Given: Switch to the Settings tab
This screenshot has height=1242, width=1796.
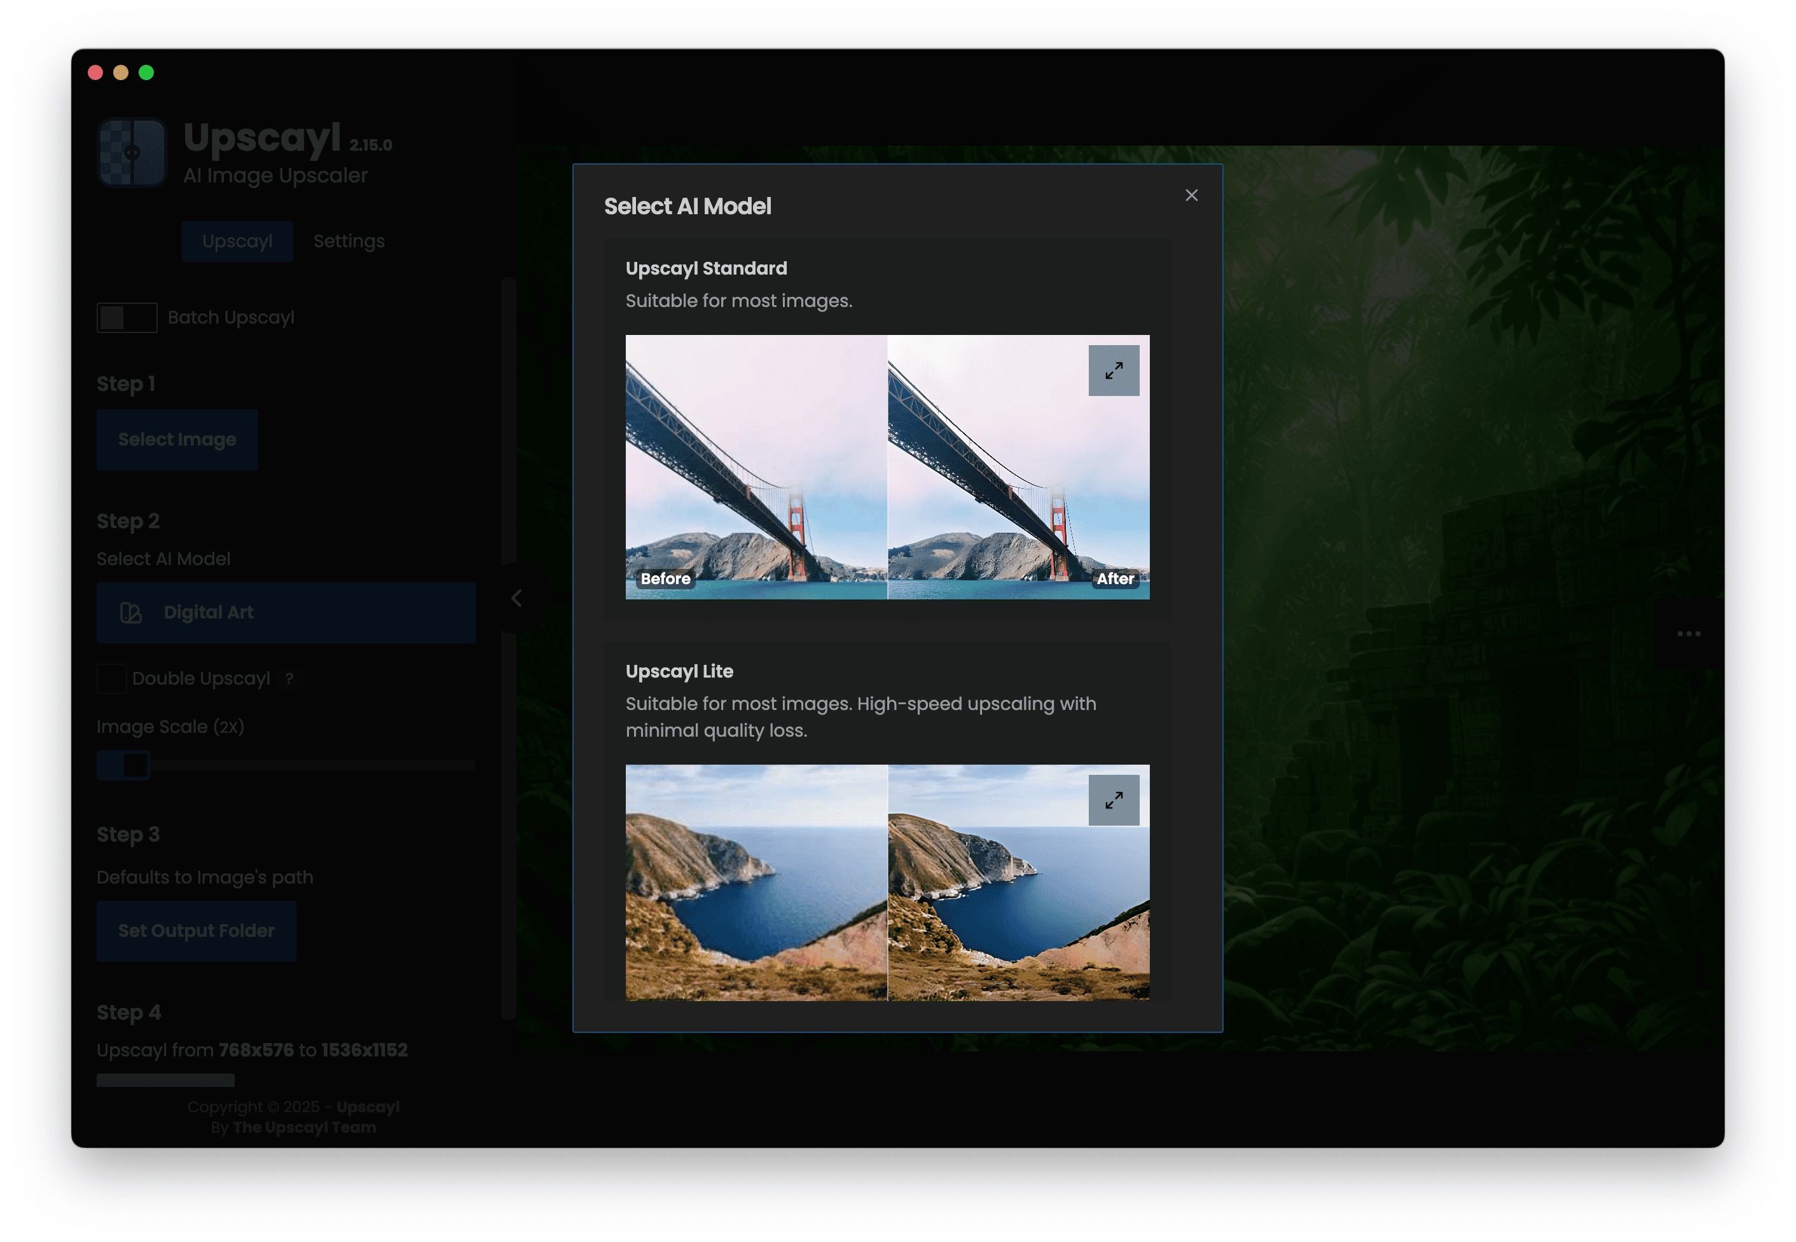Looking at the screenshot, I should tap(349, 242).
